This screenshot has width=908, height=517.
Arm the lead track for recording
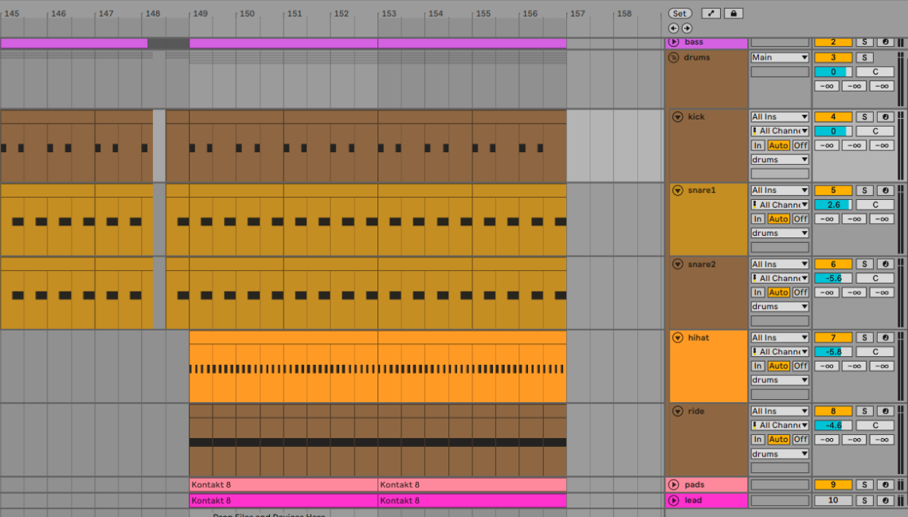(x=884, y=500)
